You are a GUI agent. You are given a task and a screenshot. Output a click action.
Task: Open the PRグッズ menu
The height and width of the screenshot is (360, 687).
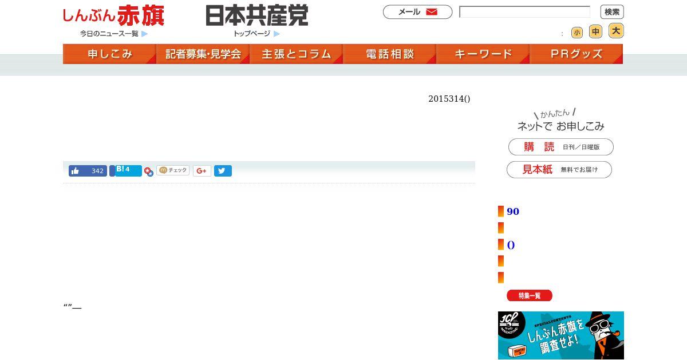pyautogui.click(x=576, y=54)
